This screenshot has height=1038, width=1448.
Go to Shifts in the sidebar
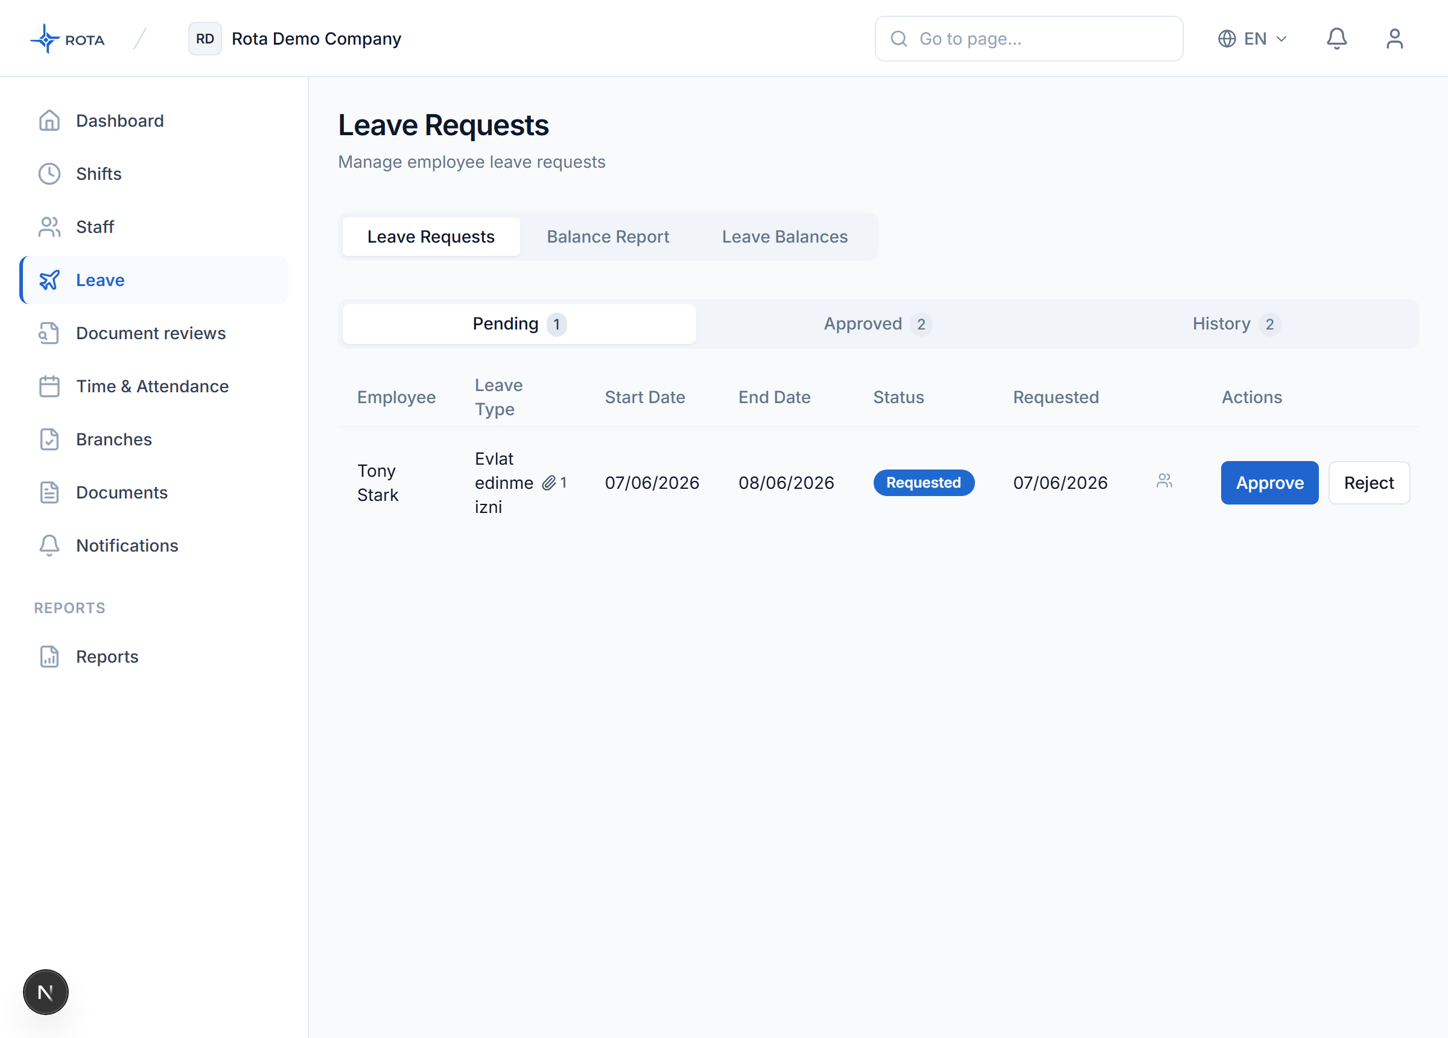[154, 173]
